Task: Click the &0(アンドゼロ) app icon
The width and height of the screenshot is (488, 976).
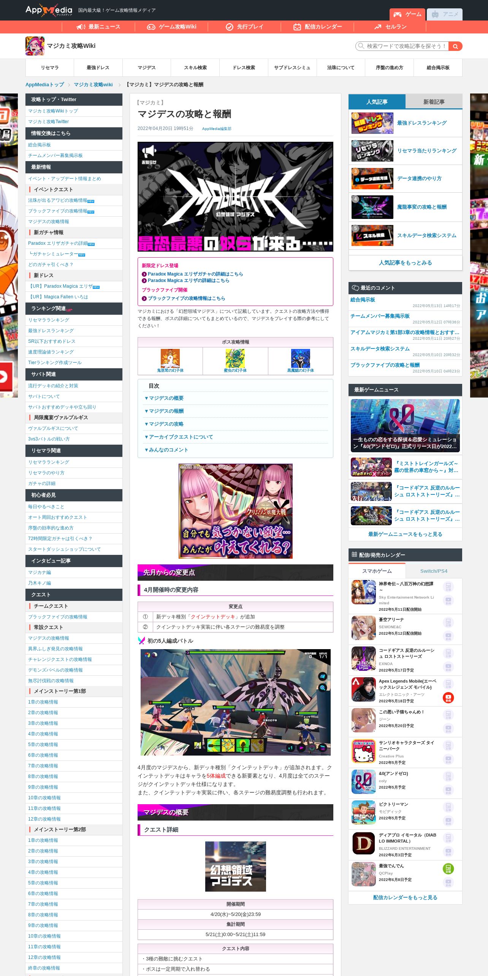Action: 364,782
